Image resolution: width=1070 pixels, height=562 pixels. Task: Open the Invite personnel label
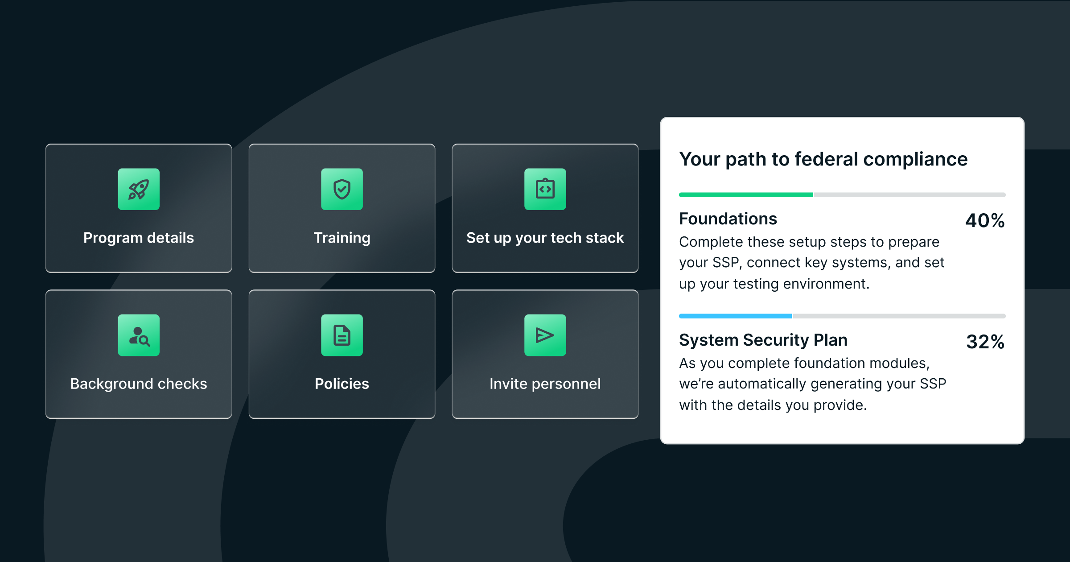tap(545, 384)
